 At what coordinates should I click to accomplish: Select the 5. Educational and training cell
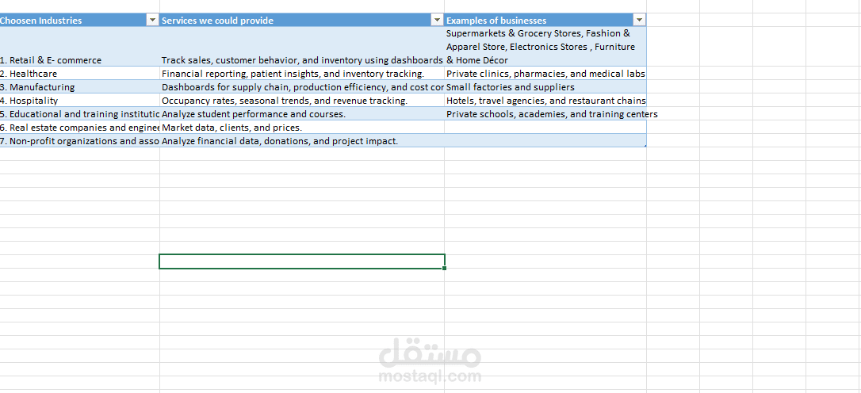tap(79, 114)
